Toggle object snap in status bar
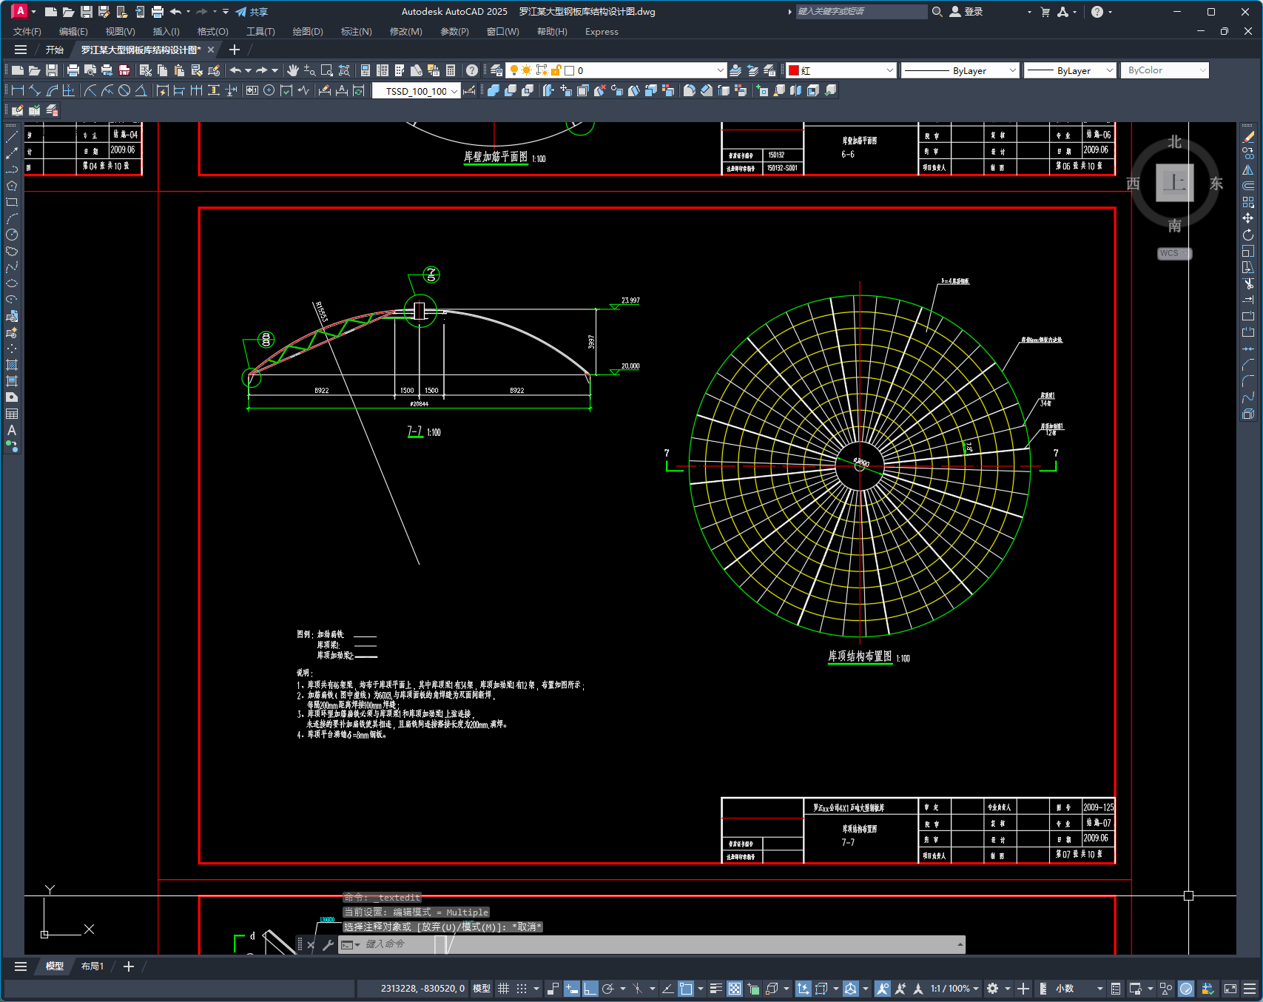 click(x=686, y=989)
